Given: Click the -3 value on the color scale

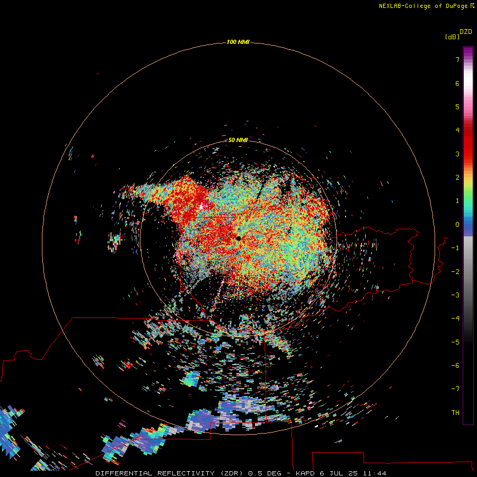Looking at the screenshot, I should click(455, 295).
